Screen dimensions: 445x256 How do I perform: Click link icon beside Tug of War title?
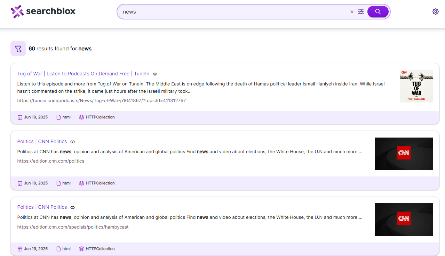coord(155,74)
